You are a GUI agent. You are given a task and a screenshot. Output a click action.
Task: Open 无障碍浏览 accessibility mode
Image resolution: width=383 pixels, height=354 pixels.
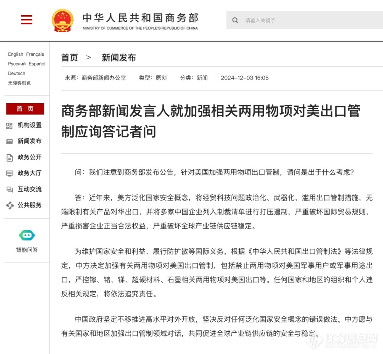[19, 83]
